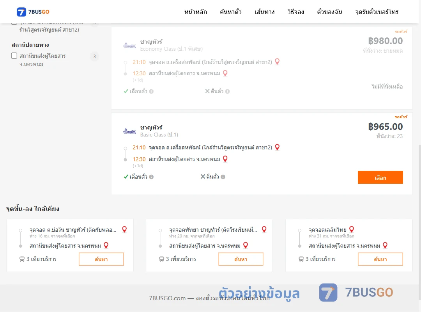Click the ฿980.00 sold-out price
The image size is (421, 312).
pos(385,41)
